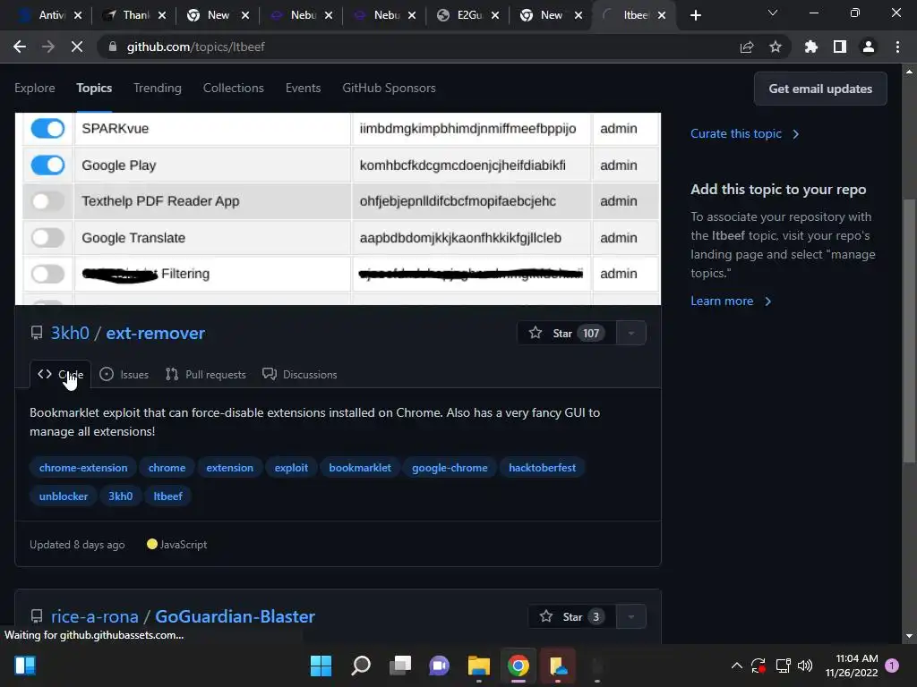Show hidden system tray icons
This screenshot has height=687, width=917.
pos(737,666)
